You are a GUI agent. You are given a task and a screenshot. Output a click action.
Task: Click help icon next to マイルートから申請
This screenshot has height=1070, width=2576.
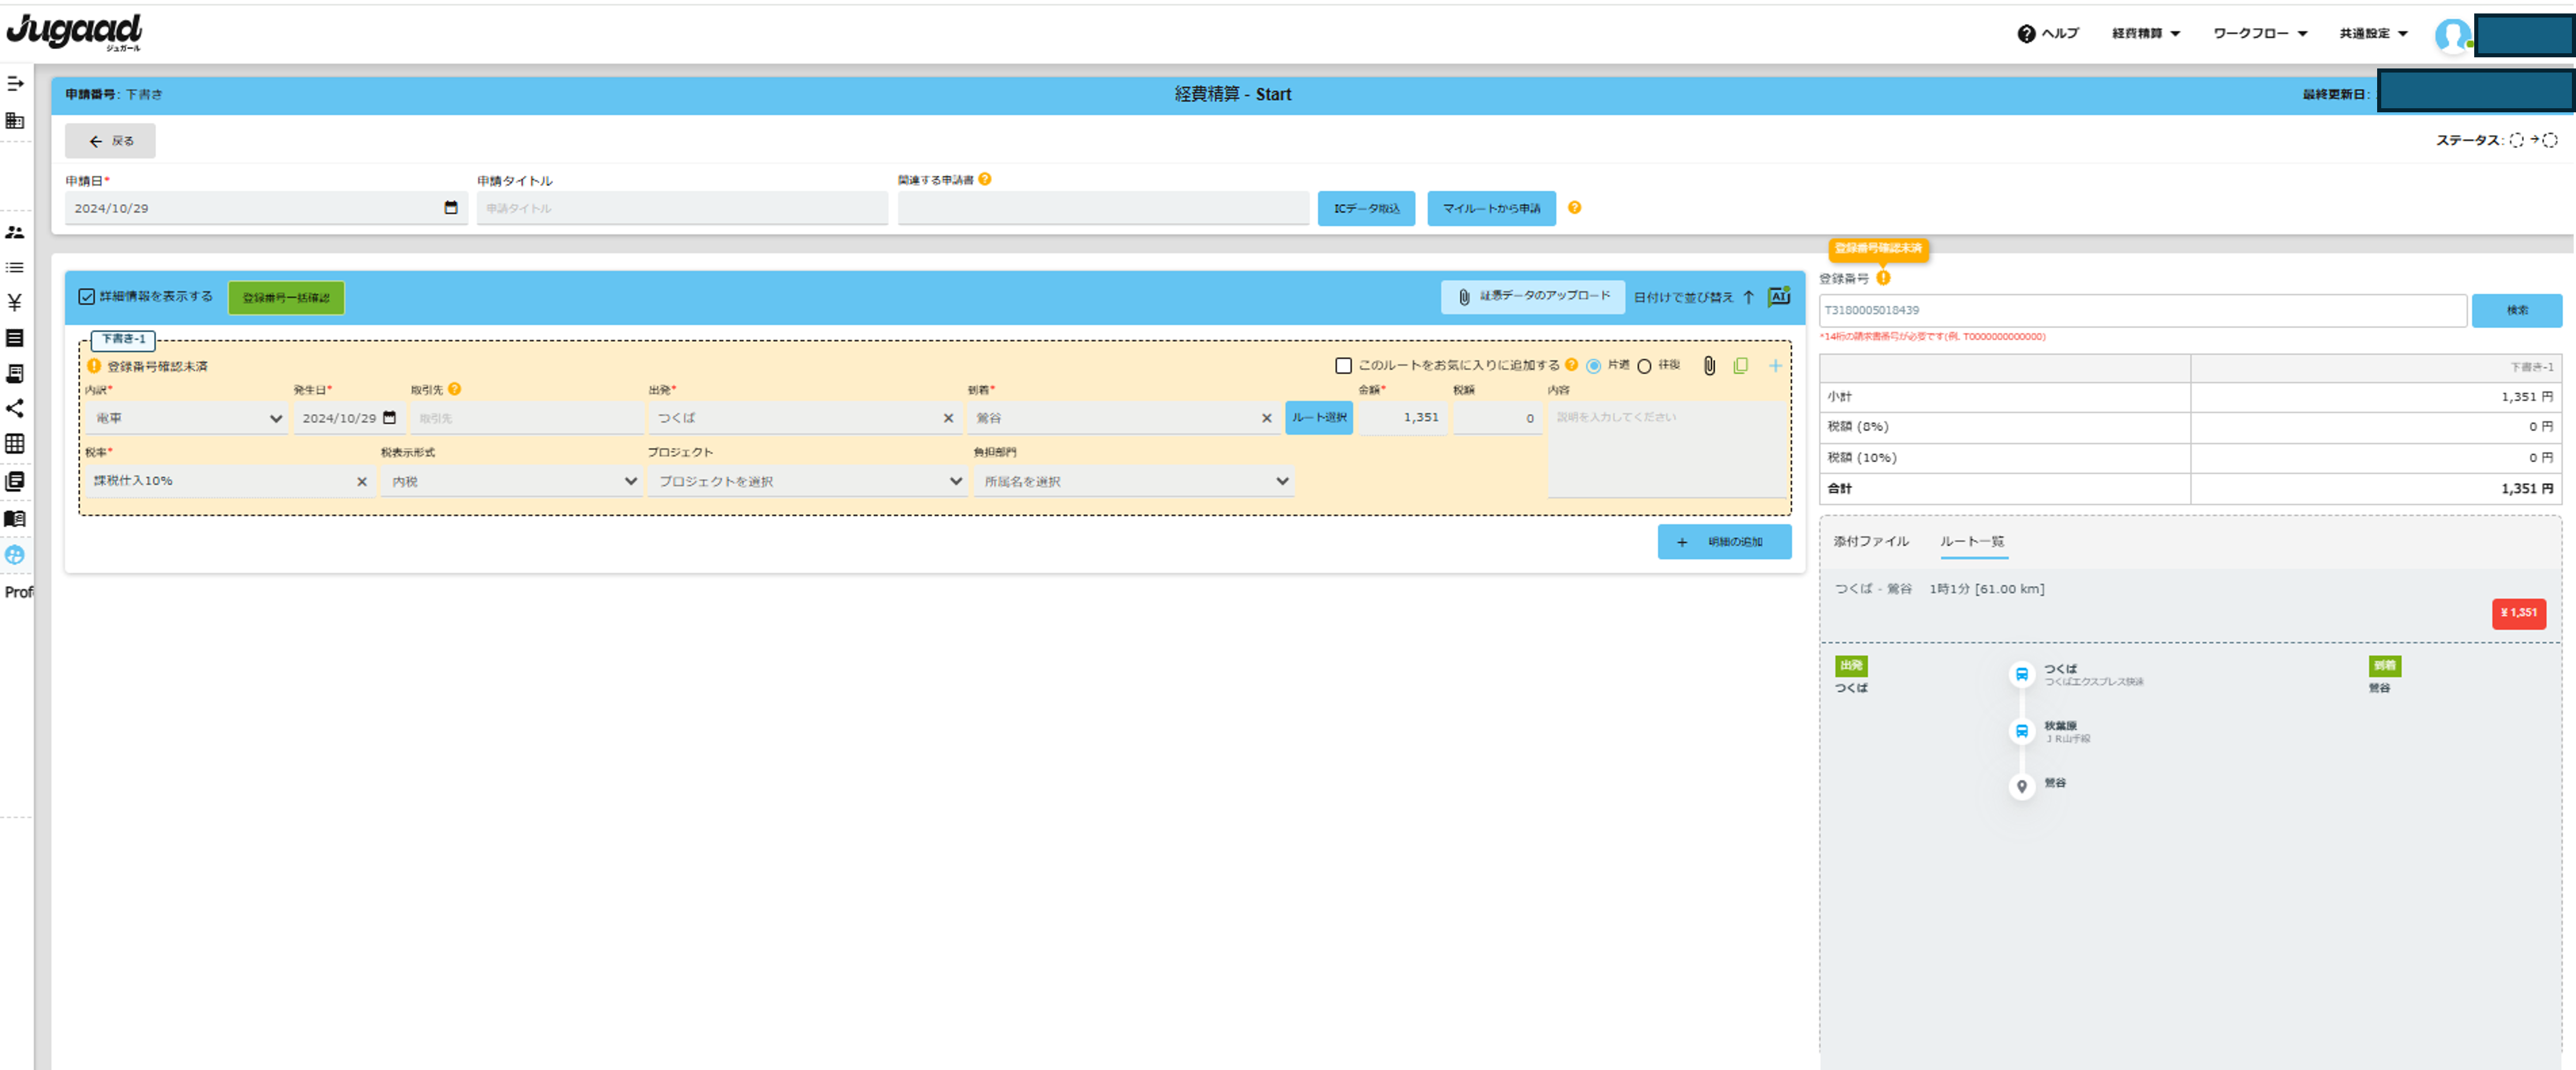(1575, 208)
